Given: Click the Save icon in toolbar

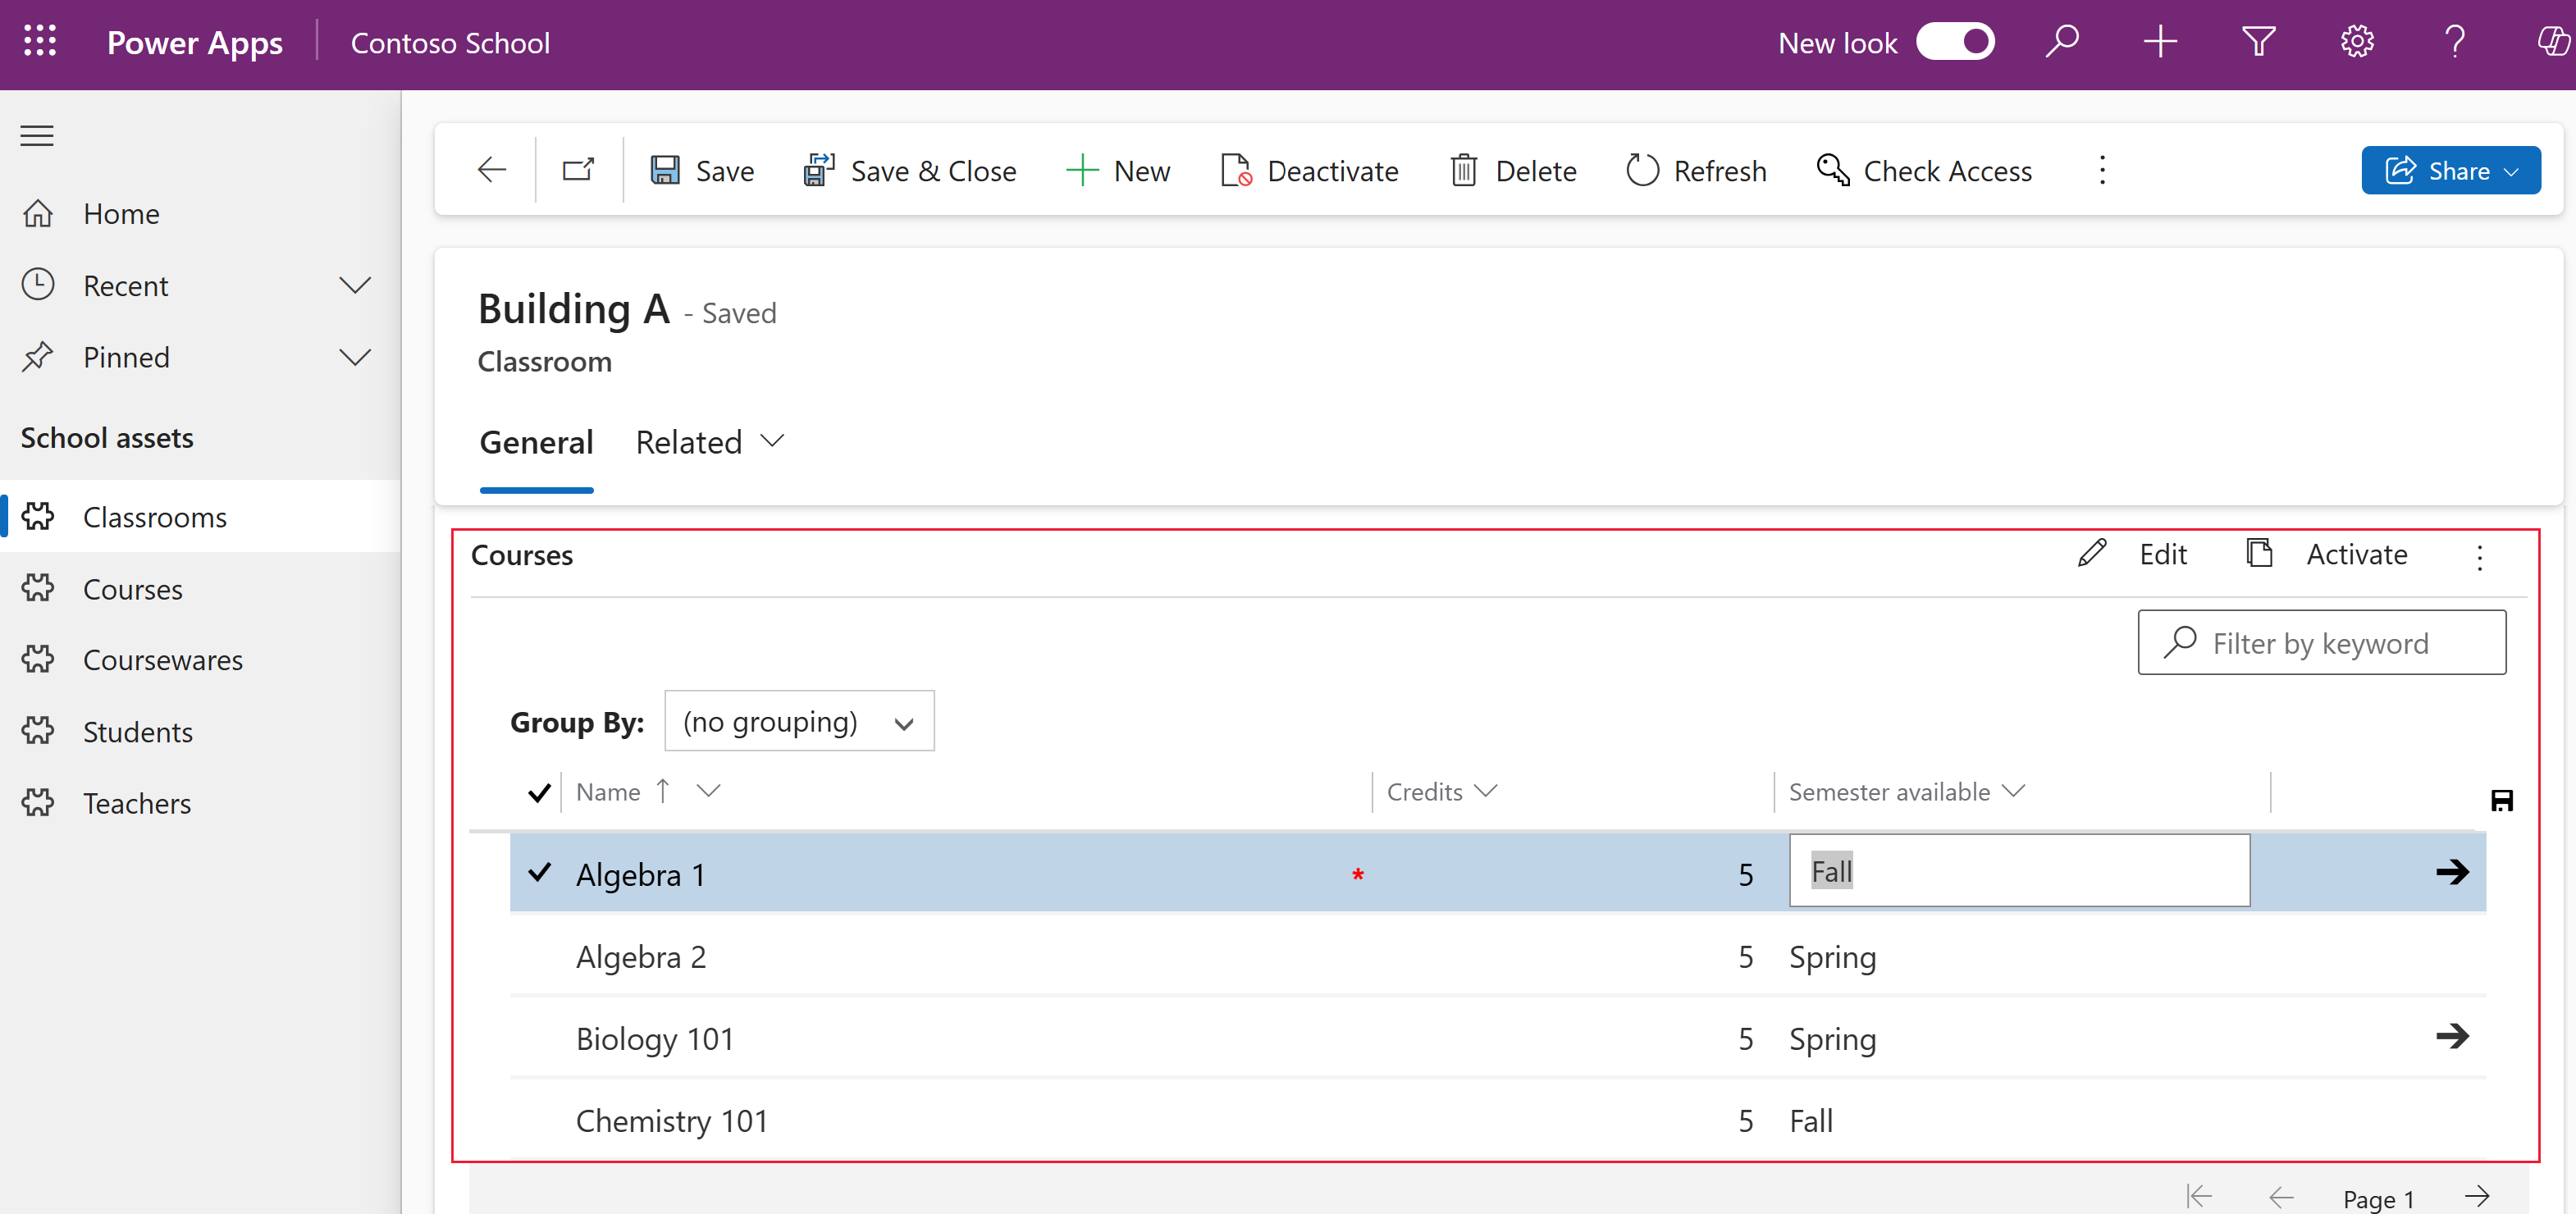Looking at the screenshot, I should [x=665, y=167].
